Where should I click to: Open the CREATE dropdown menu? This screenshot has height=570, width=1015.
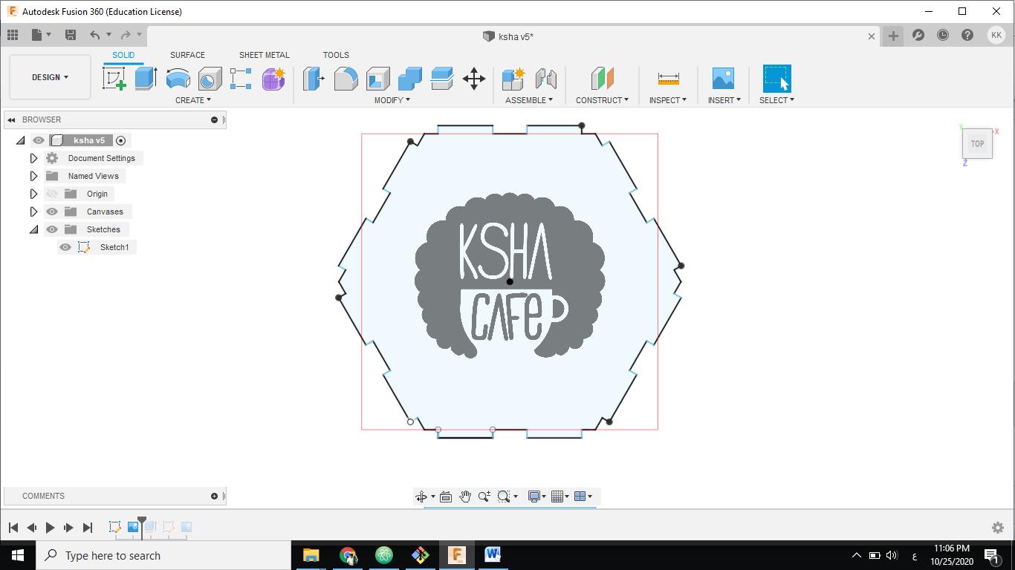[193, 100]
